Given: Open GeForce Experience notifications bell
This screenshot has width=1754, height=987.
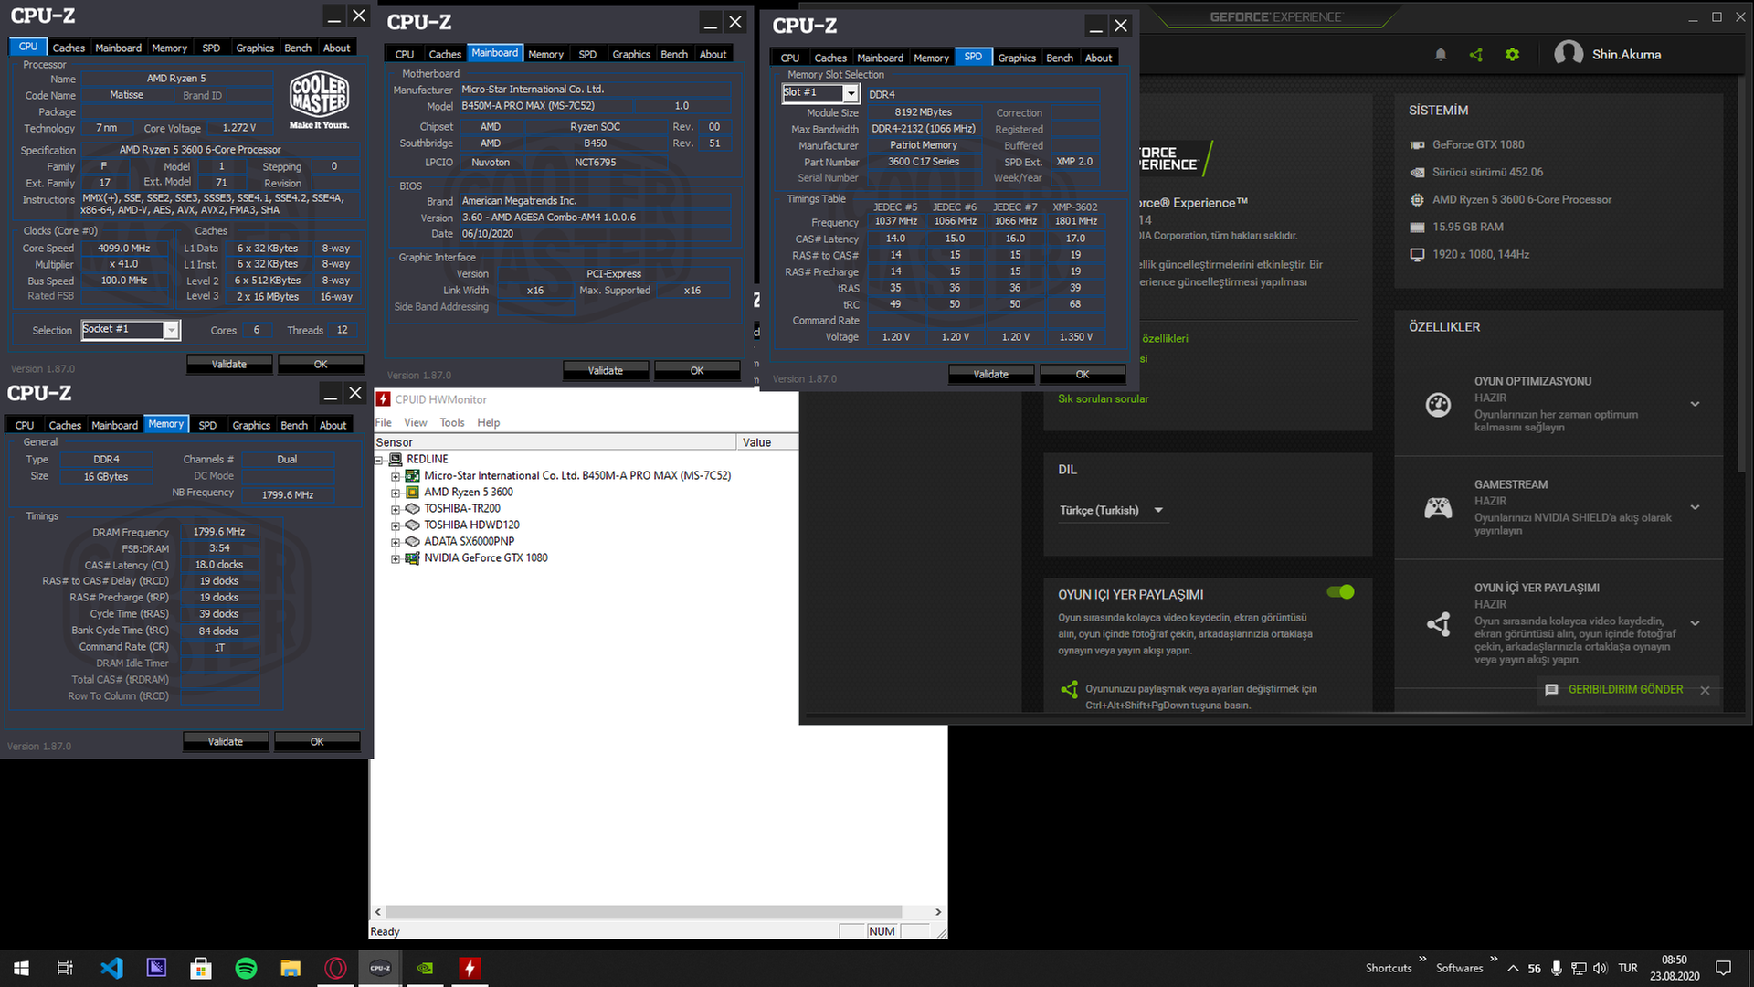Looking at the screenshot, I should 1441,55.
